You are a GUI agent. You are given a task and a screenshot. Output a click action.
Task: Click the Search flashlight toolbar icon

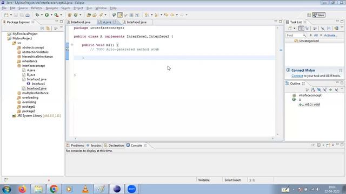click(101, 15)
